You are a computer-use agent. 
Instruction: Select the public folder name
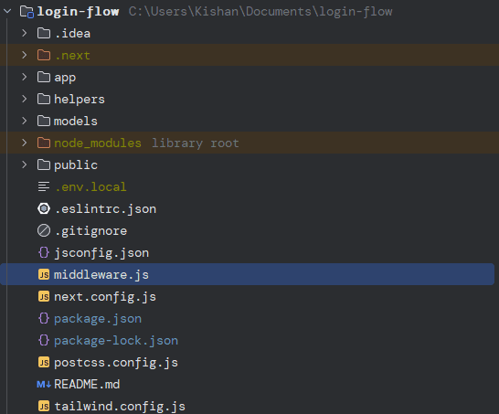[x=76, y=165]
